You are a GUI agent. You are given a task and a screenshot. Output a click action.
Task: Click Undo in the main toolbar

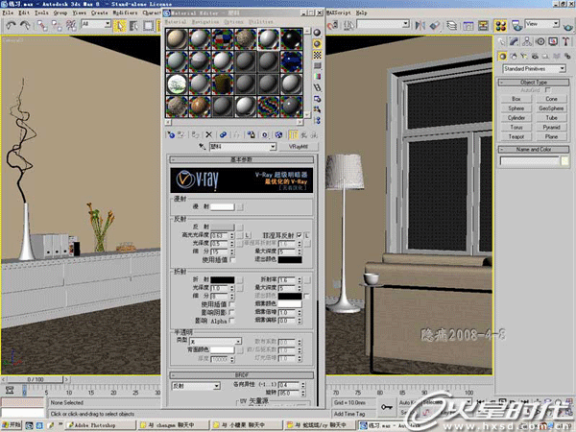11,25
